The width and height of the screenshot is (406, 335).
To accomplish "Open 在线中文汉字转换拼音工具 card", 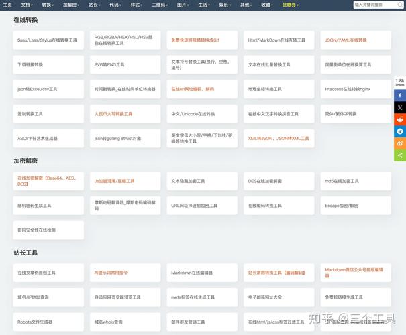I will coord(279,114).
